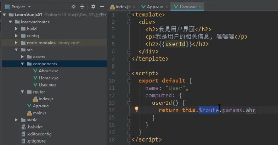Click the intention lightbulb on line 14

pos(136,109)
